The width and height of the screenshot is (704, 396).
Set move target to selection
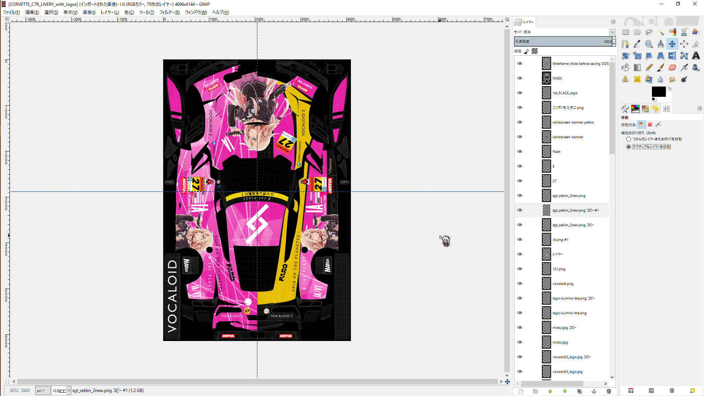(650, 125)
